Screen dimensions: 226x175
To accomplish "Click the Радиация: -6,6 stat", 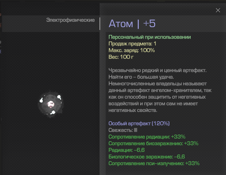I will pyautogui.click(x=127, y=150).
